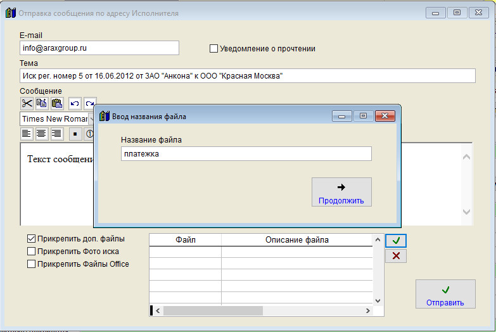Click the Описание файла column header
The height and width of the screenshot is (332, 496).
297,240
